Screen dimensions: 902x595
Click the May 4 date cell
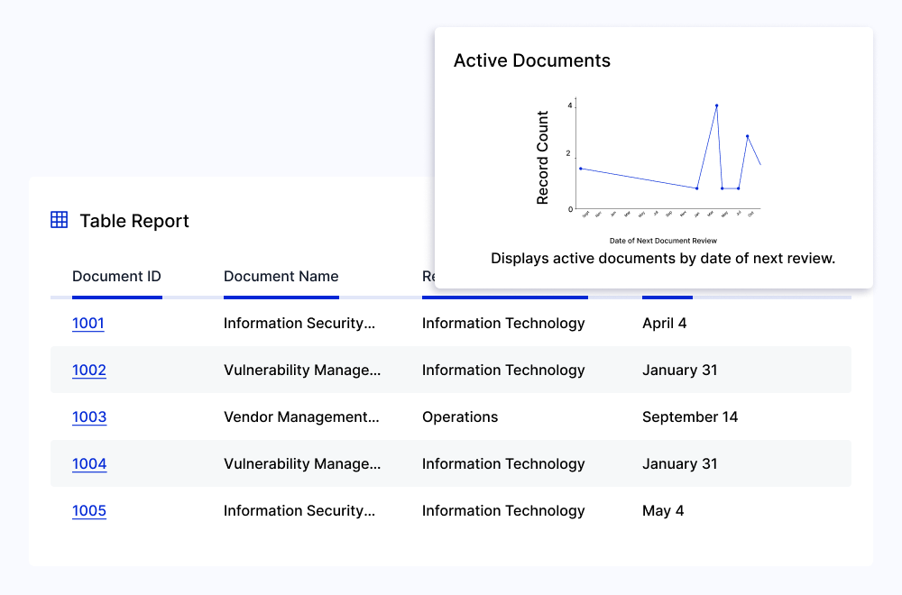[663, 511]
